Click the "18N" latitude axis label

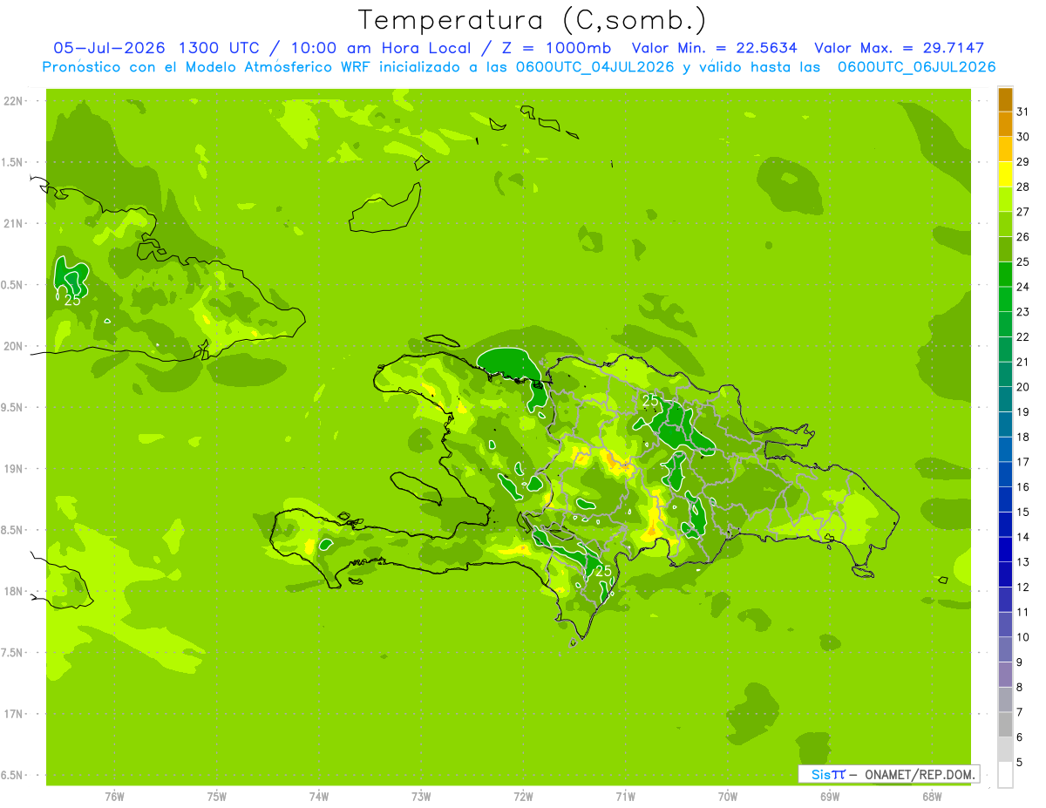13,592
